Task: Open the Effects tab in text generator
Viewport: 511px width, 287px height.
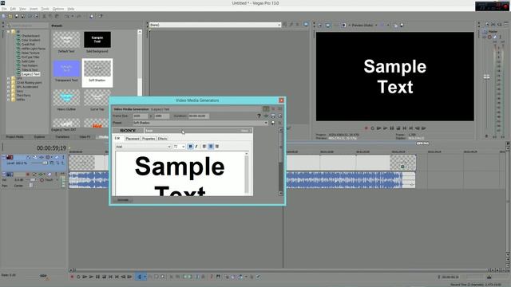Action: click(162, 139)
